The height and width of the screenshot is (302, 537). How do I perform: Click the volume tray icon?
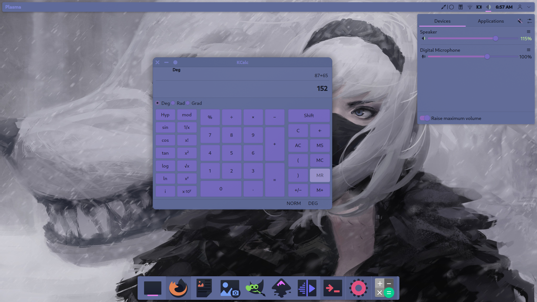tap(488, 7)
